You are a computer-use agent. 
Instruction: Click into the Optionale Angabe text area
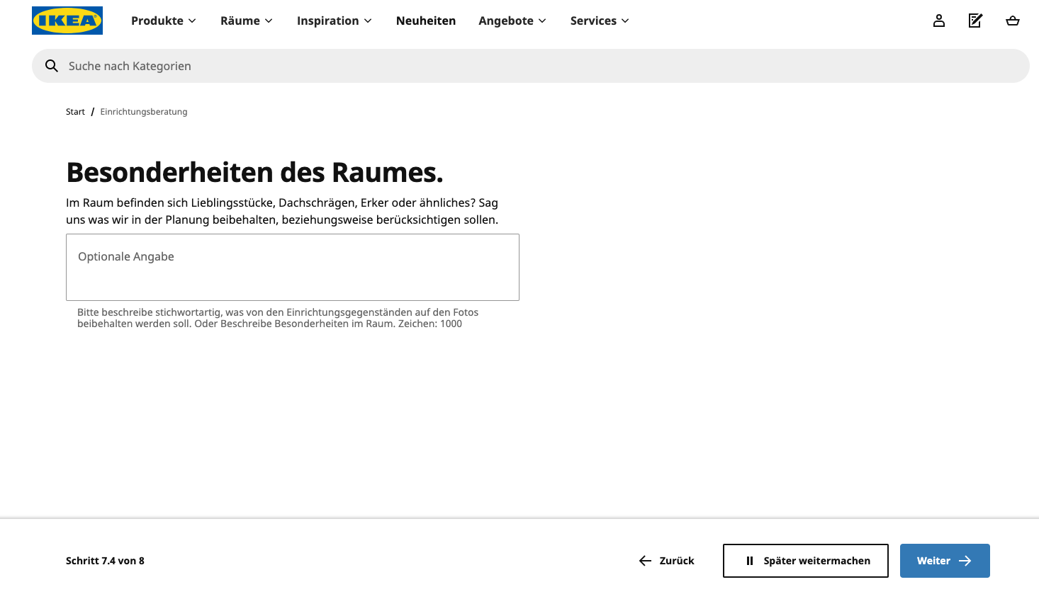(x=292, y=268)
